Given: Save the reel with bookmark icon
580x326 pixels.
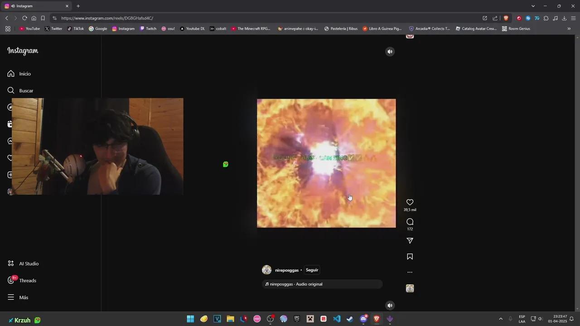Looking at the screenshot, I should tap(410, 257).
